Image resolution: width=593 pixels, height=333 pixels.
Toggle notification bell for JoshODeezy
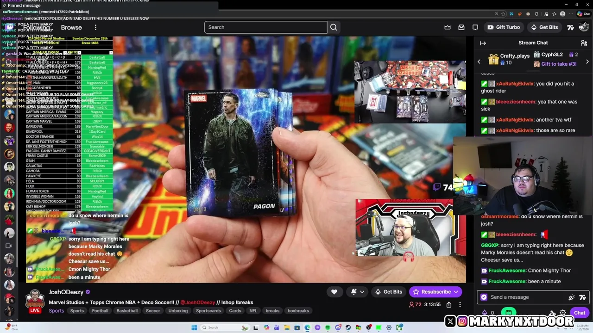pyautogui.click(x=353, y=292)
